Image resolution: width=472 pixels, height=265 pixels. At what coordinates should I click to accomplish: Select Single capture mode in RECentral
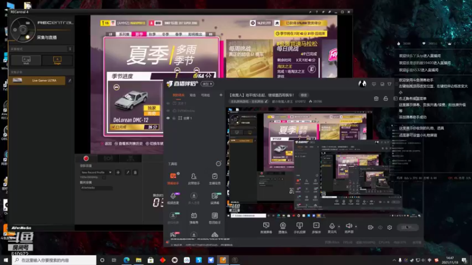(x=57, y=60)
